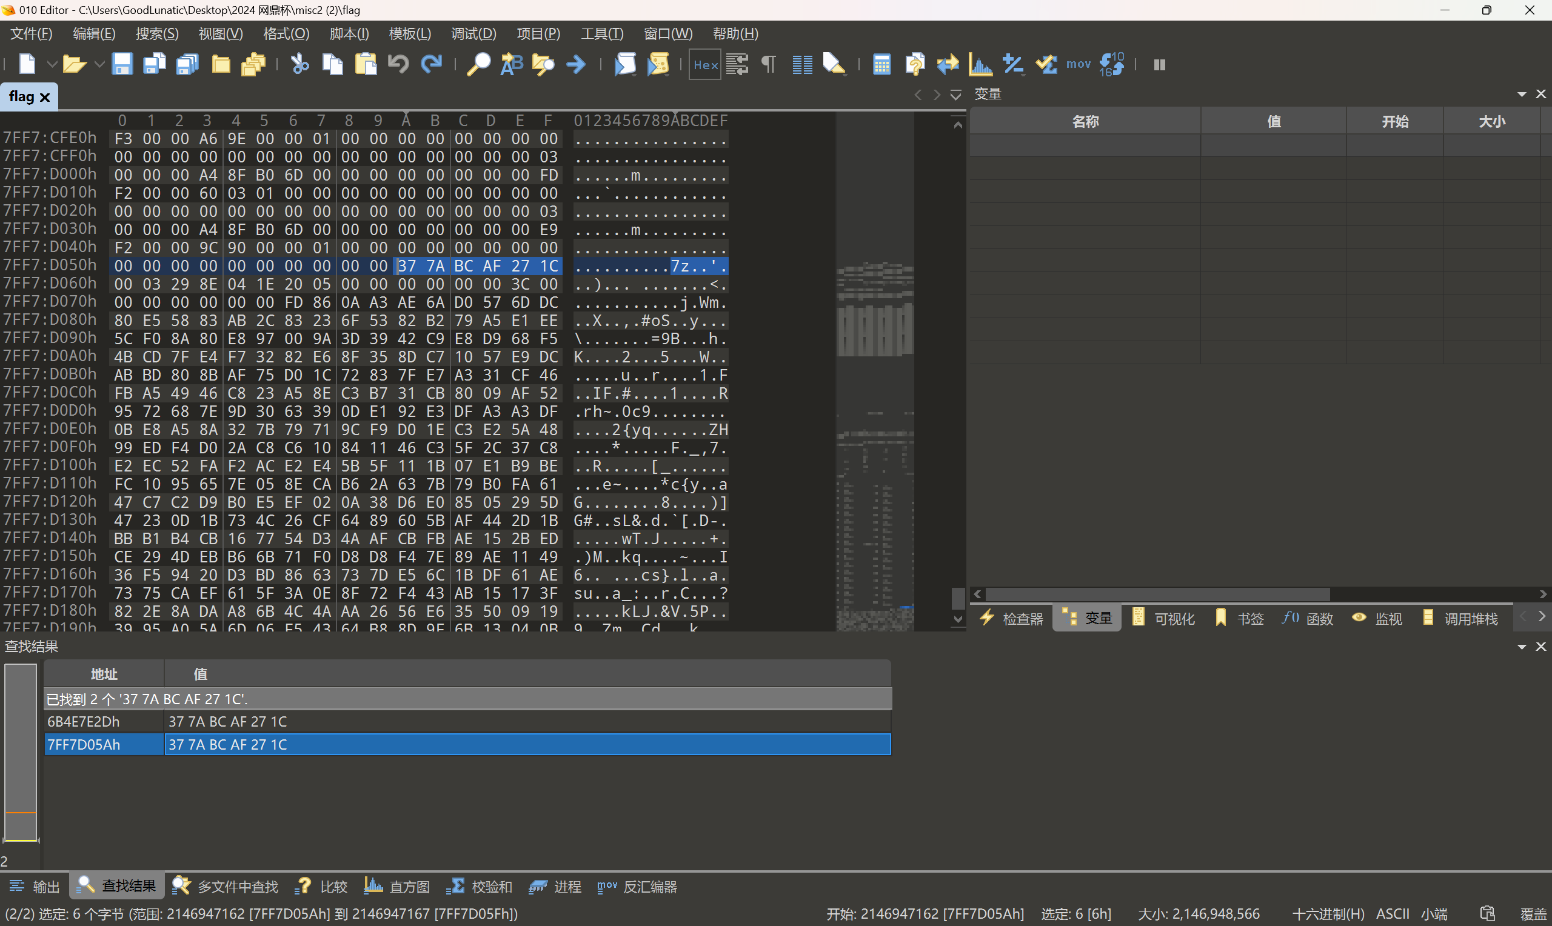This screenshot has width=1552, height=926.
Task: Open the disassembler 'mov' toolbar icon
Action: pos(1078,64)
